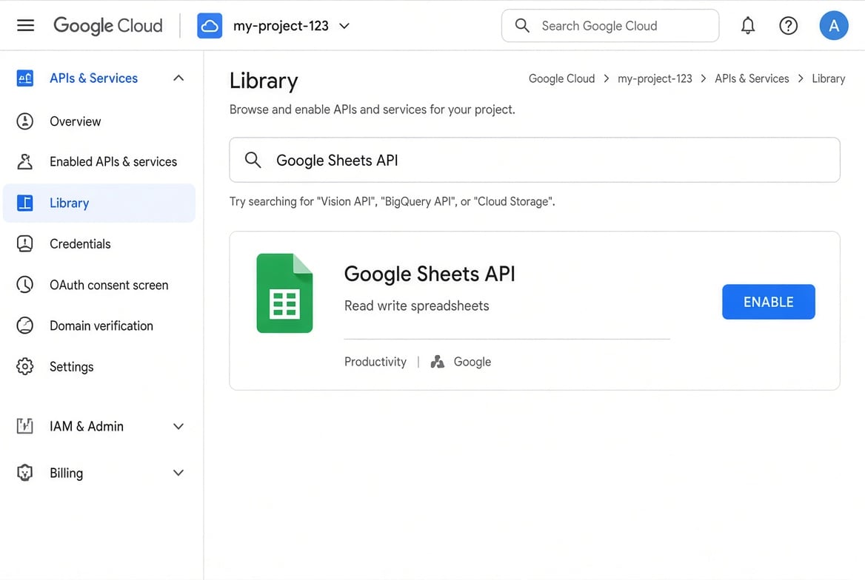This screenshot has width=865, height=580.
Task: Collapse the APIs & Services section chevron
Action: click(x=178, y=78)
